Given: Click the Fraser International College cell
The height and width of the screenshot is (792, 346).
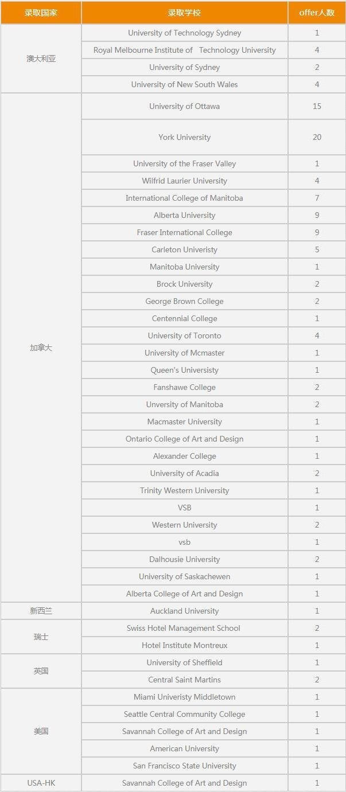Looking at the screenshot, I should click(x=184, y=232).
